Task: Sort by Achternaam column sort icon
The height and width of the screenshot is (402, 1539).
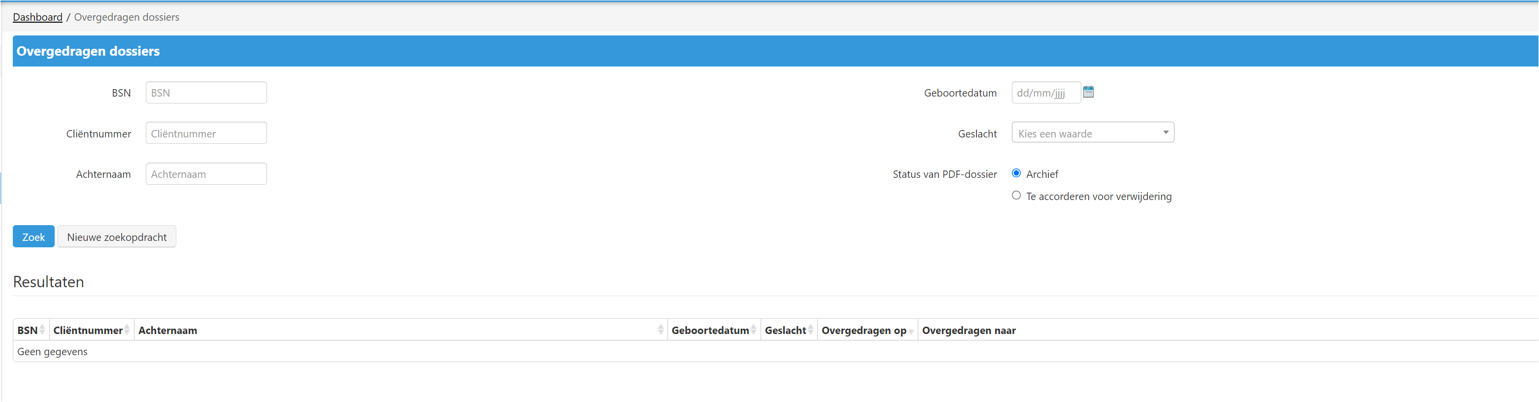Action: pyautogui.click(x=660, y=330)
